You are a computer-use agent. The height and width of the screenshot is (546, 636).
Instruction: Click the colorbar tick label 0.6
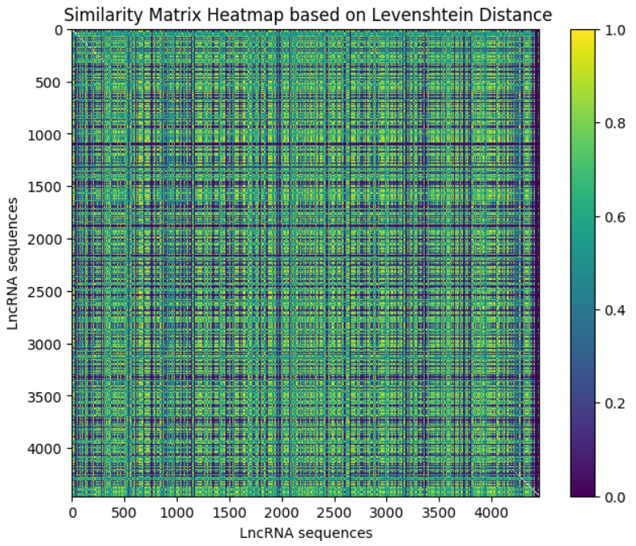coord(615,217)
